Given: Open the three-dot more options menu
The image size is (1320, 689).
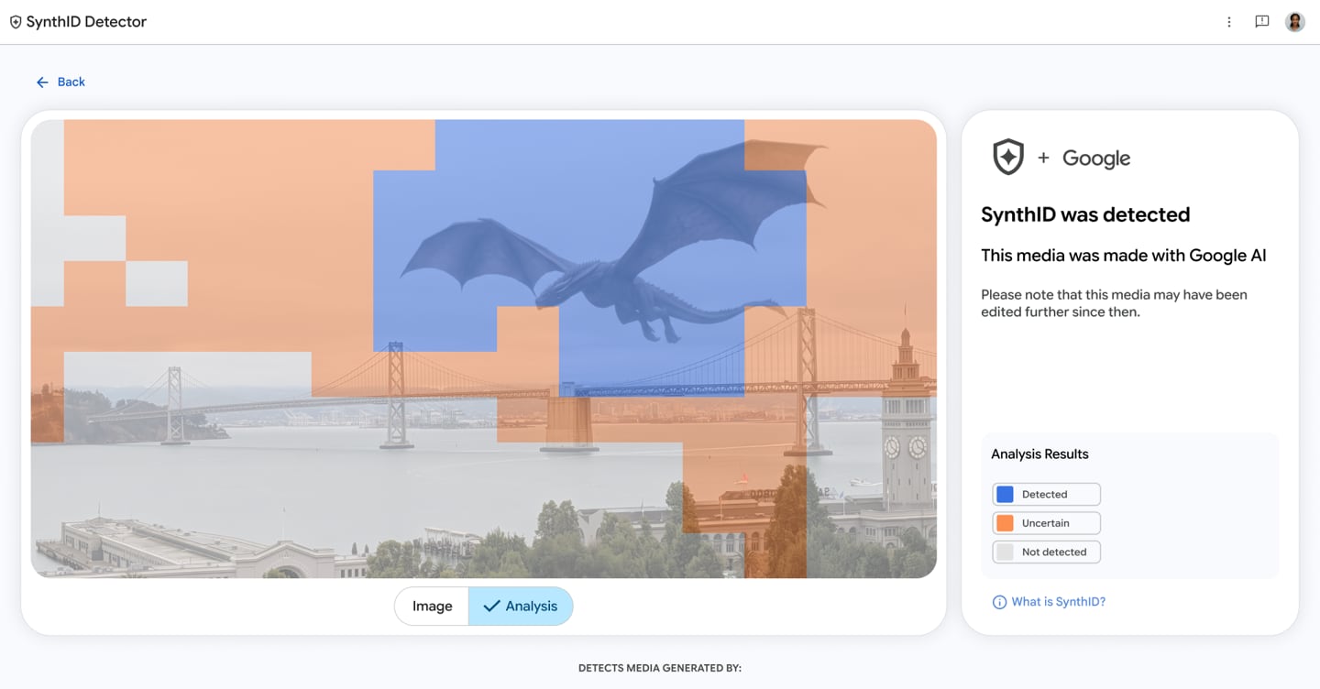Looking at the screenshot, I should click(x=1229, y=22).
